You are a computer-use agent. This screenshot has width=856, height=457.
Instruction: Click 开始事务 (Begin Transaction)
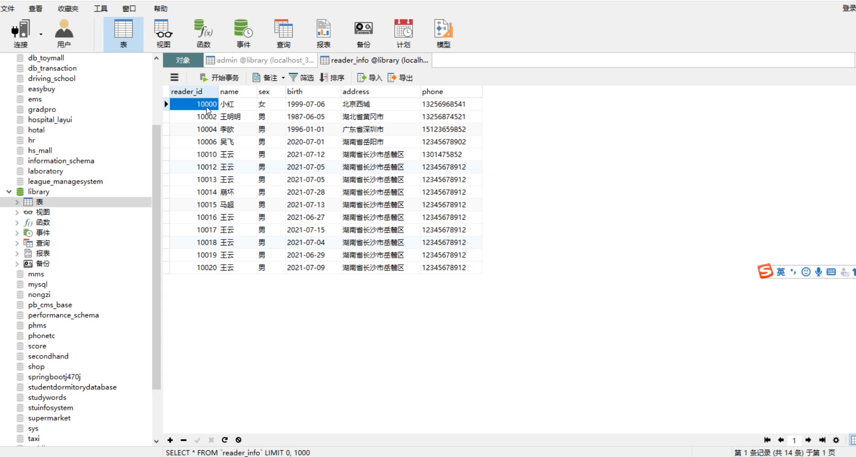[x=219, y=78]
